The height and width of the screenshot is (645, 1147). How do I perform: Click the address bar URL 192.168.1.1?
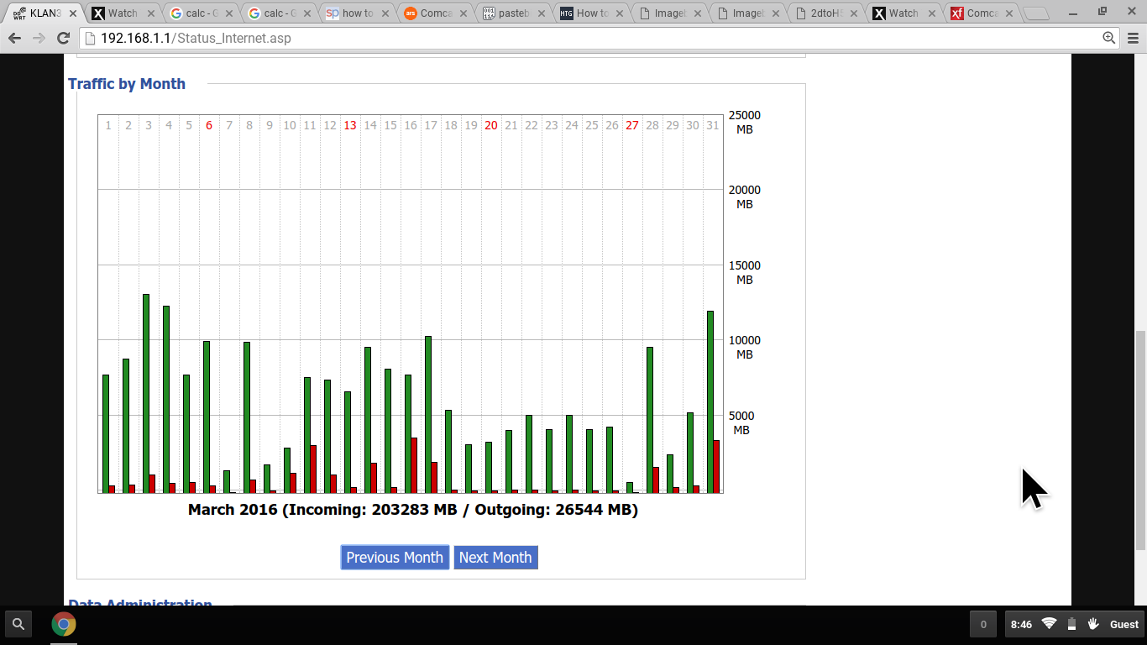[196, 38]
